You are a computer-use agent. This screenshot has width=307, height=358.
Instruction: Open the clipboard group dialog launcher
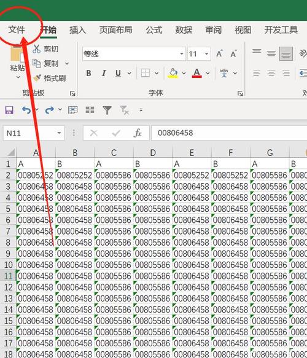click(72, 93)
